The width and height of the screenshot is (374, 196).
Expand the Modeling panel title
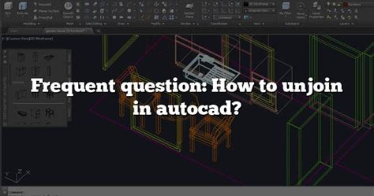coord(31,24)
